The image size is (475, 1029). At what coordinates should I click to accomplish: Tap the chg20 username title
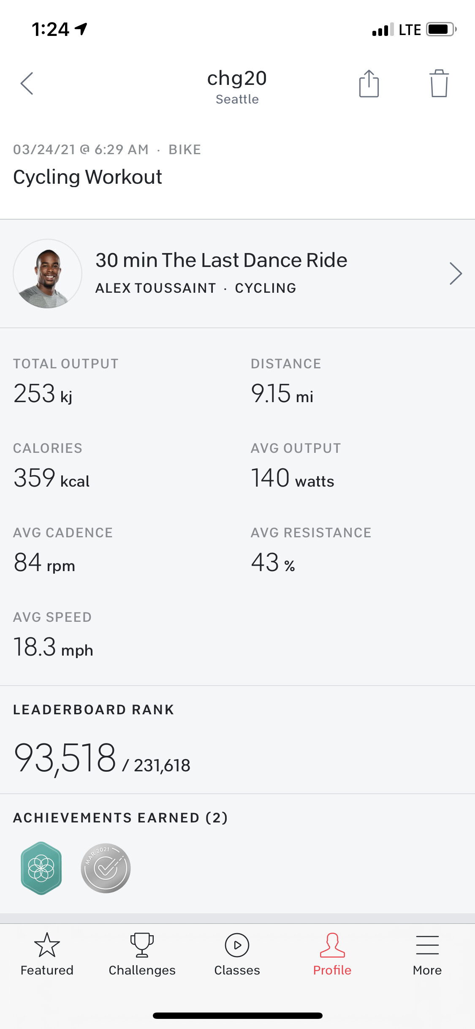(x=237, y=79)
